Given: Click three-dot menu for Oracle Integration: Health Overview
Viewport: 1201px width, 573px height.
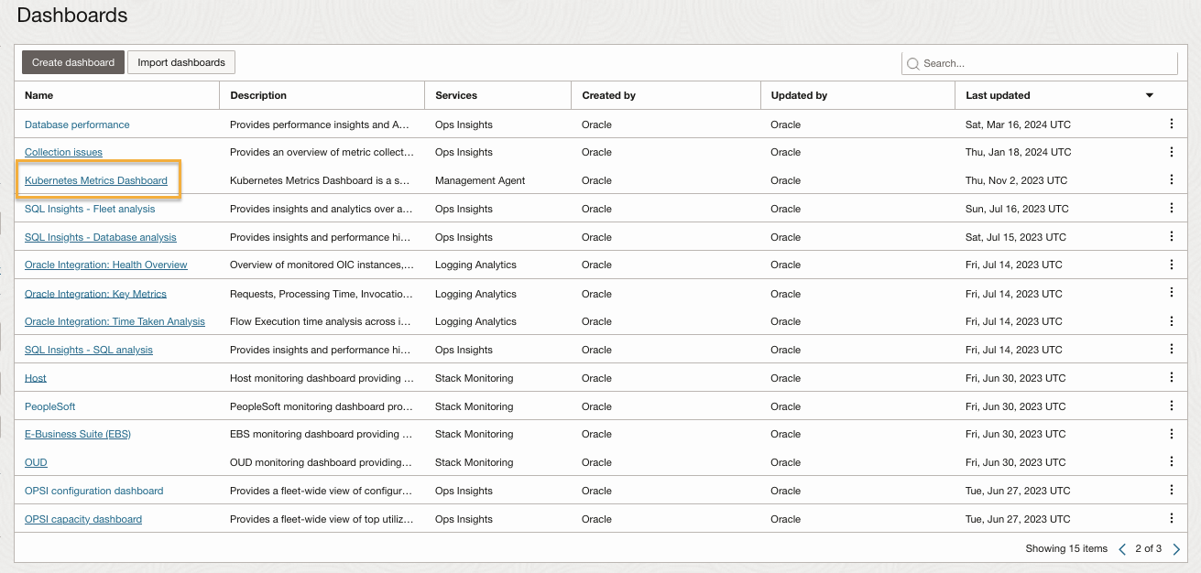Looking at the screenshot, I should [x=1171, y=265].
